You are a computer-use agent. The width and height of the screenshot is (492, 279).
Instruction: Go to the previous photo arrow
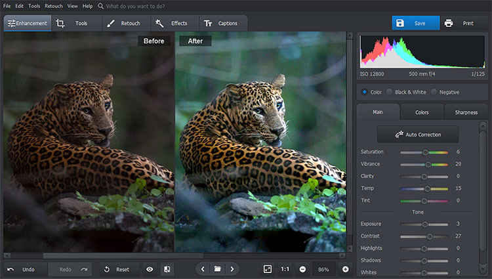click(203, 269)
